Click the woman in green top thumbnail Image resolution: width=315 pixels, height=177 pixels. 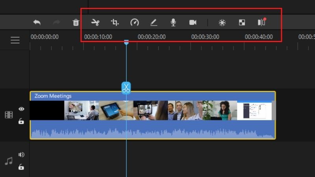tap(220, 111)
